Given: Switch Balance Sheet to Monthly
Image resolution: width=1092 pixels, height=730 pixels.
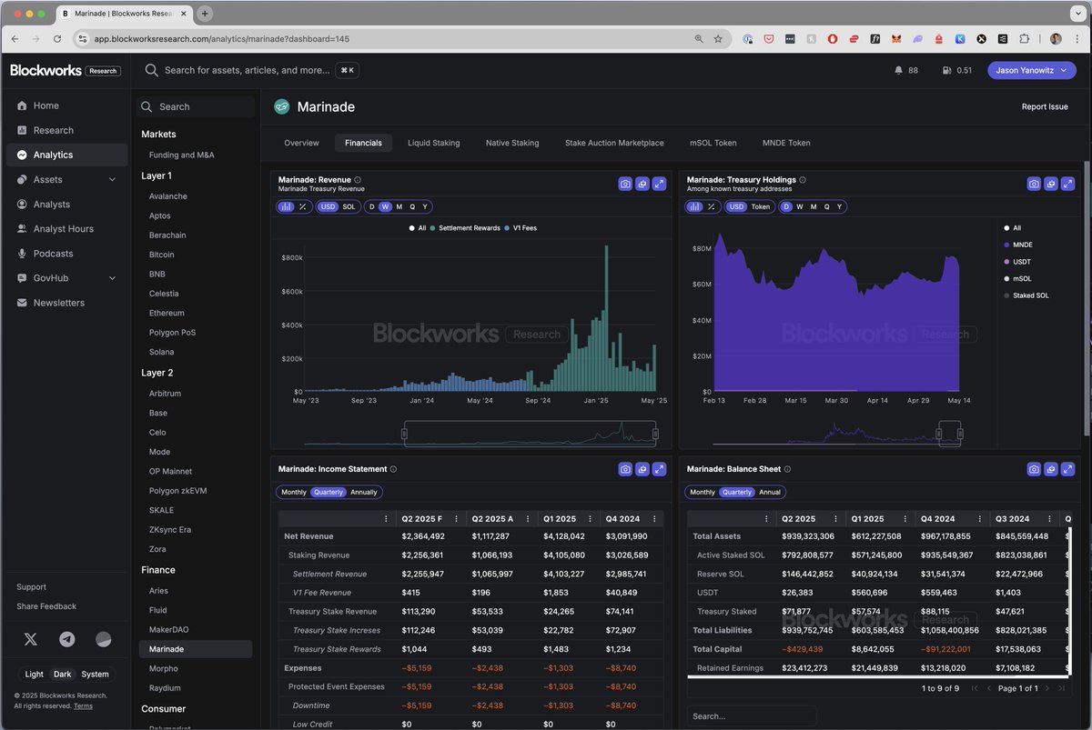Looking at the screenshot, I should pos(703,492).
